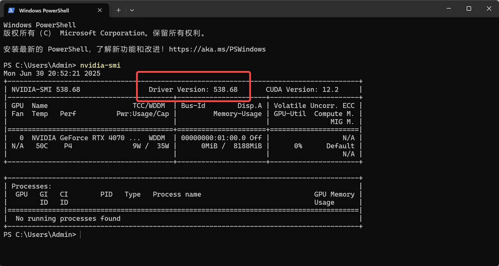Click the 'Driver Version: 538.68' text

coord(193,90)
